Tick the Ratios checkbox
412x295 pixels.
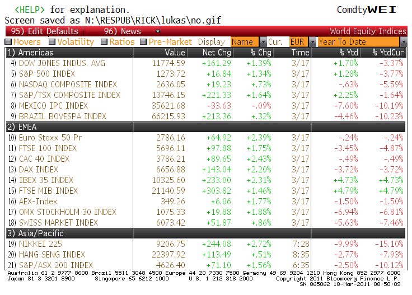(104, 42)
